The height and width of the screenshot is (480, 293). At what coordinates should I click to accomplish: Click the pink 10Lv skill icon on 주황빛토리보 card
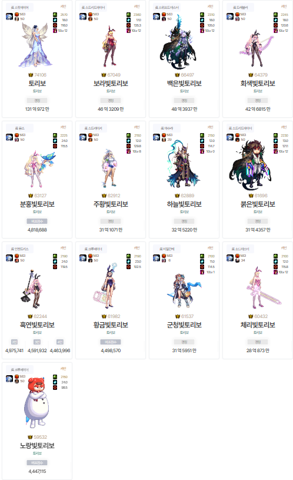pyautogui.click(x=128, y=151)
